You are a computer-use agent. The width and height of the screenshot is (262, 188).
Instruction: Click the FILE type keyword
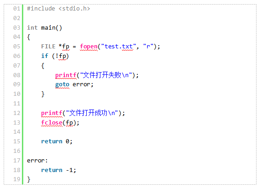(x=48, y=47)
